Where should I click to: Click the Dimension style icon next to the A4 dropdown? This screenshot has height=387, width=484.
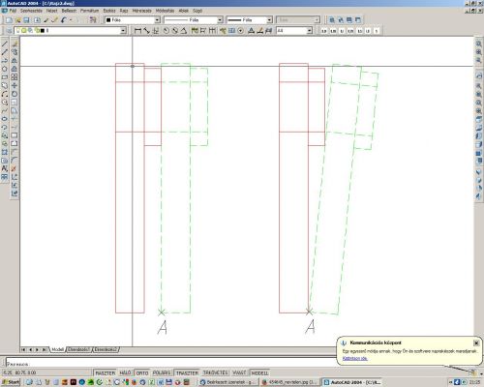(268, 31)
